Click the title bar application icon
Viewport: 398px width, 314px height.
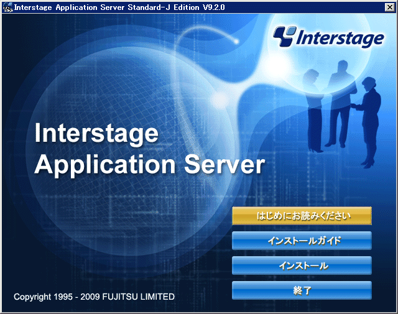[x=7, y=7]
